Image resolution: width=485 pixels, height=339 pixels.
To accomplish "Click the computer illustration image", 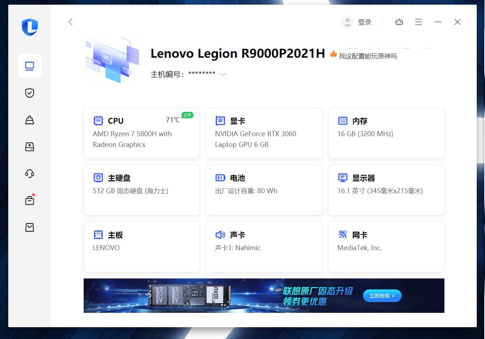I will pos(112,60).
